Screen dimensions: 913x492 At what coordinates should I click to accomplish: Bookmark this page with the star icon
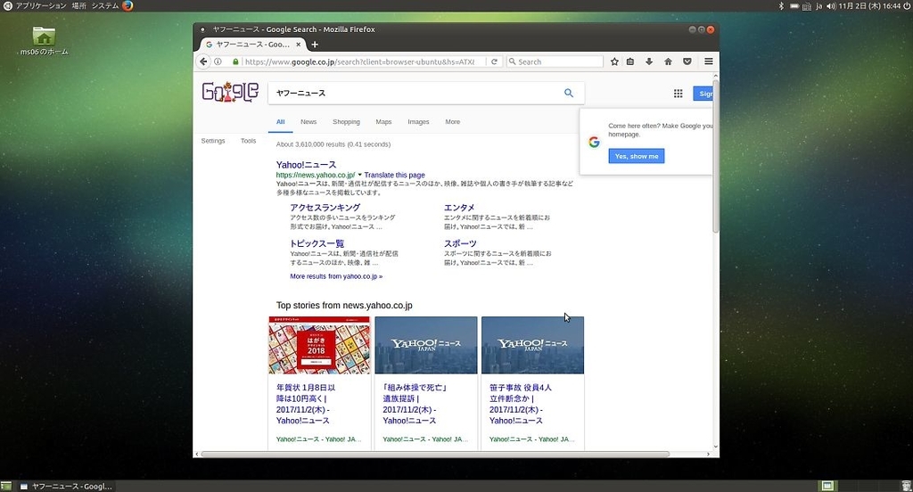click(614, 61)
